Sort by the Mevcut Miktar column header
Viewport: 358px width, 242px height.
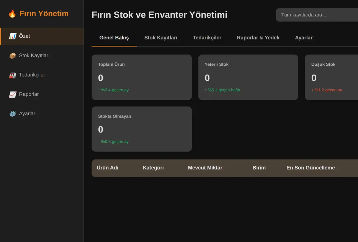[x=205, y=168]
